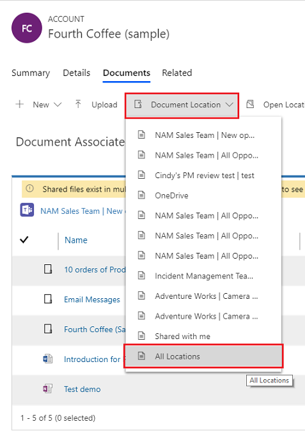
Task: Click the plus icon next to New
Action: click(20, 105)
